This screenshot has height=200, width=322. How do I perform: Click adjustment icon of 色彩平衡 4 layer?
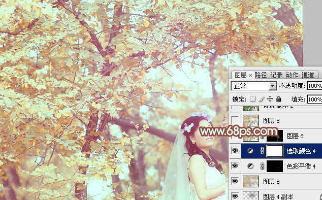tap(250, 166)
